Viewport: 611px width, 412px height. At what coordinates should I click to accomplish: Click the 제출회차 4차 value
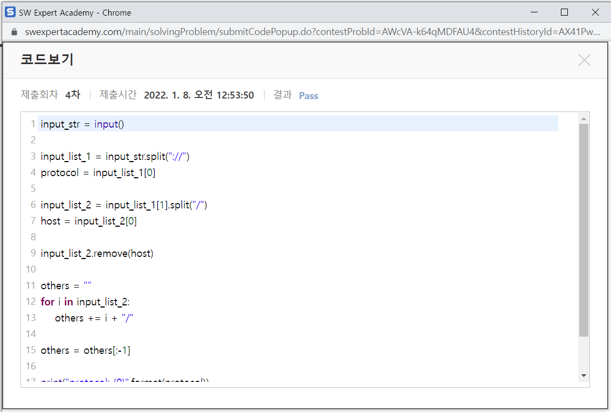click(x=73, y=95)
